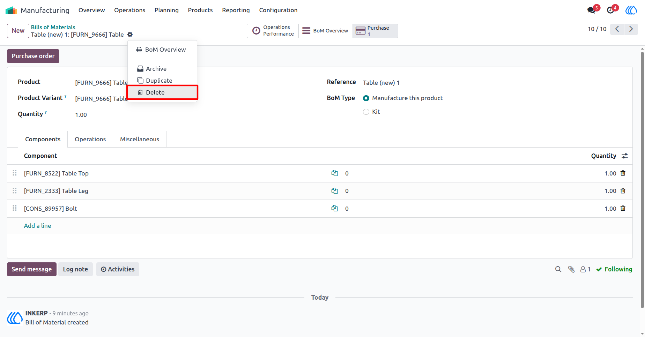Click the Purchase order button
This screenshot has width=645, height=337.
[x=33, y=56]
